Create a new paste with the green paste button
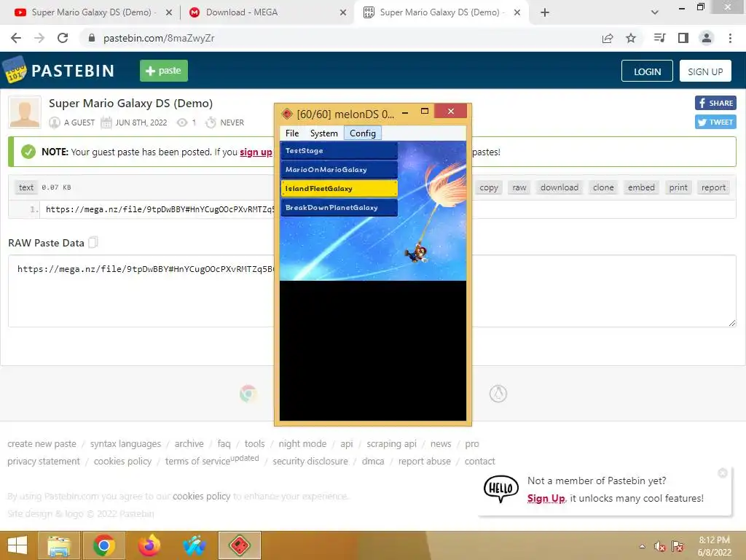The width and height of the screenshot is (746, 560). [x=164, y=71]
